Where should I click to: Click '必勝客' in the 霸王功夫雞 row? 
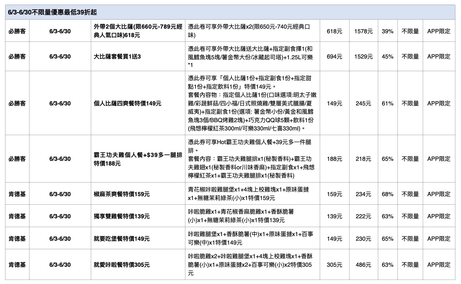pos(17,159)
